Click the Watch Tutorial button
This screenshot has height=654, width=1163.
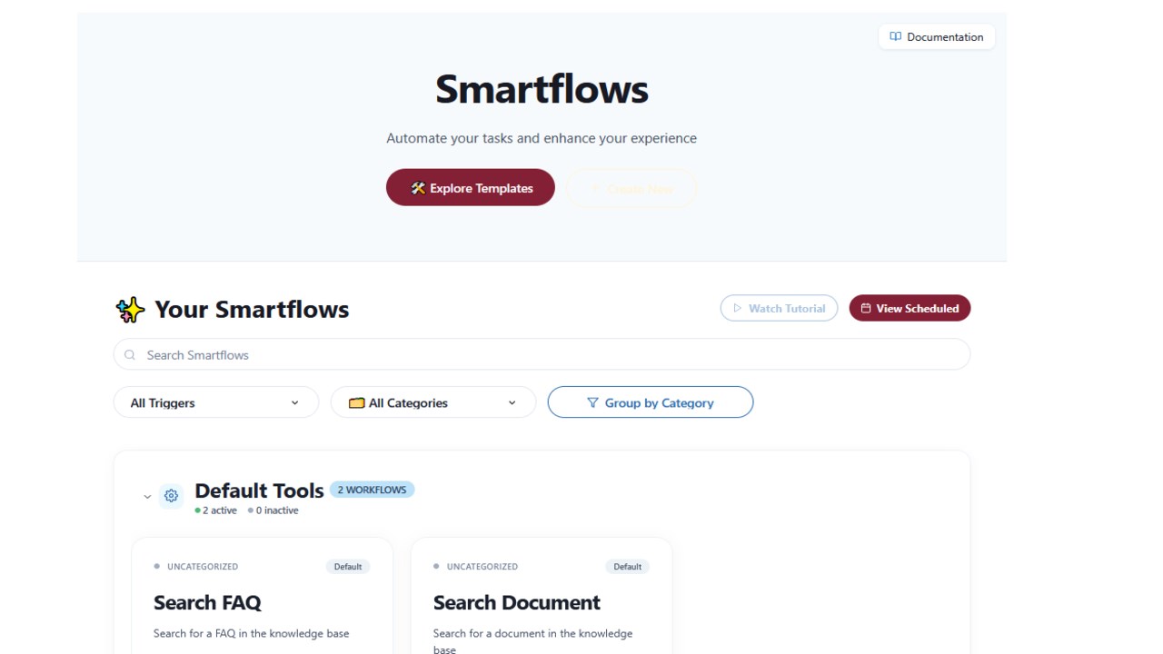[x=780, y=308]
